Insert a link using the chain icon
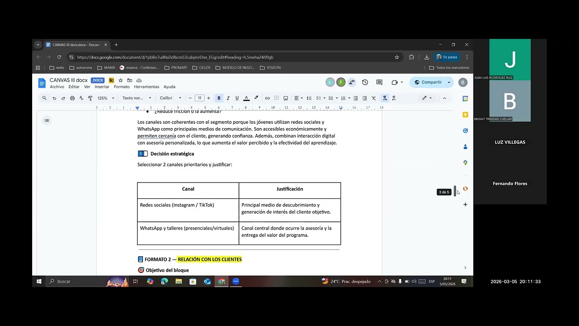This screenshot has height=326, width=579. click(267, 98)
